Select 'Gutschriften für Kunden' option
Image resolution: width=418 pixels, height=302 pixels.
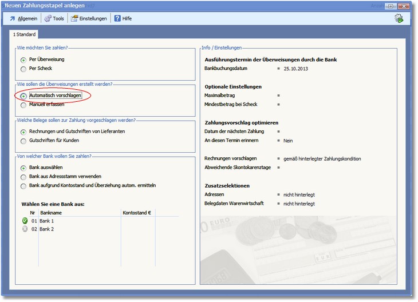[x=23, y=141]
